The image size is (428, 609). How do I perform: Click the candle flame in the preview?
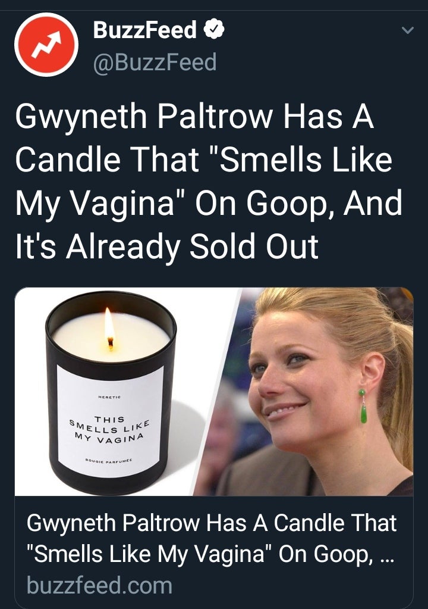click(110, 329)
